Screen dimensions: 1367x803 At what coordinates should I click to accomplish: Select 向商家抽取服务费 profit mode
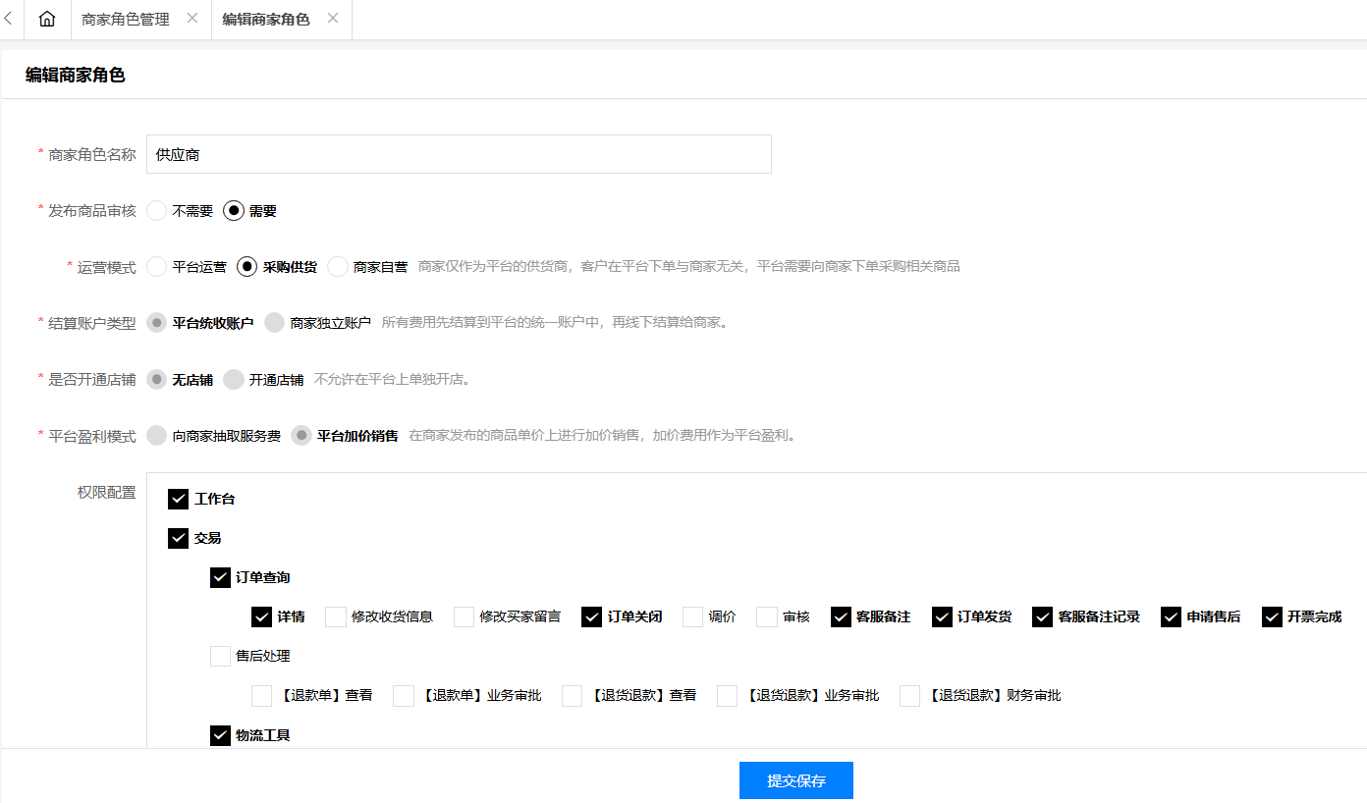pos(157,436)
